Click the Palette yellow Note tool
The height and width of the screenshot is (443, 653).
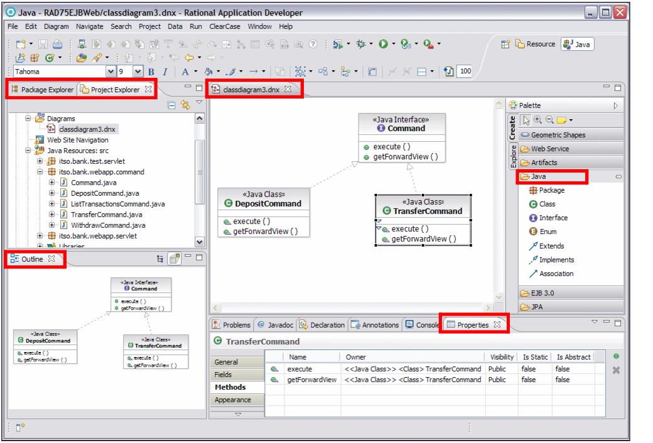click(x=561, y=120)
